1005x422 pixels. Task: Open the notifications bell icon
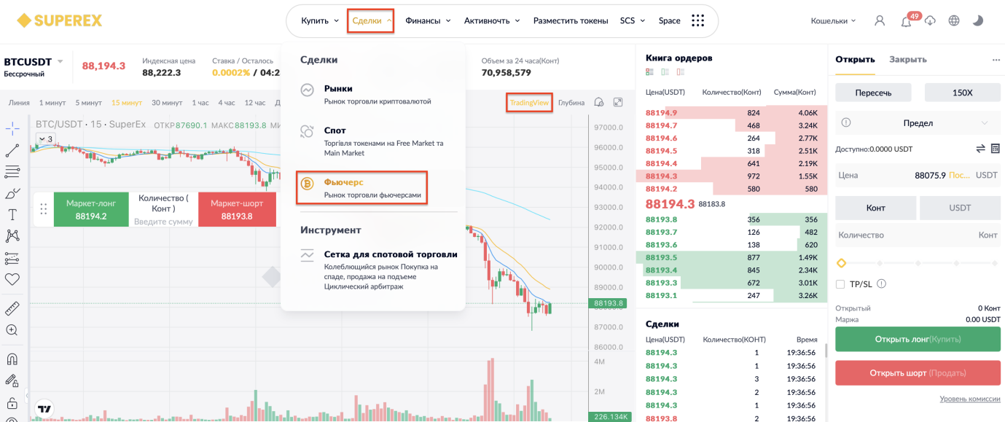[x=906, y=21]
